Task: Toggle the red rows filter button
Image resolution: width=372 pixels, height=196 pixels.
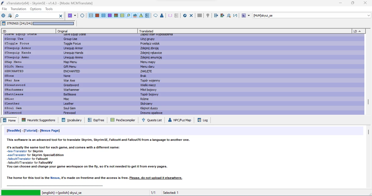Action: [97, 15]
